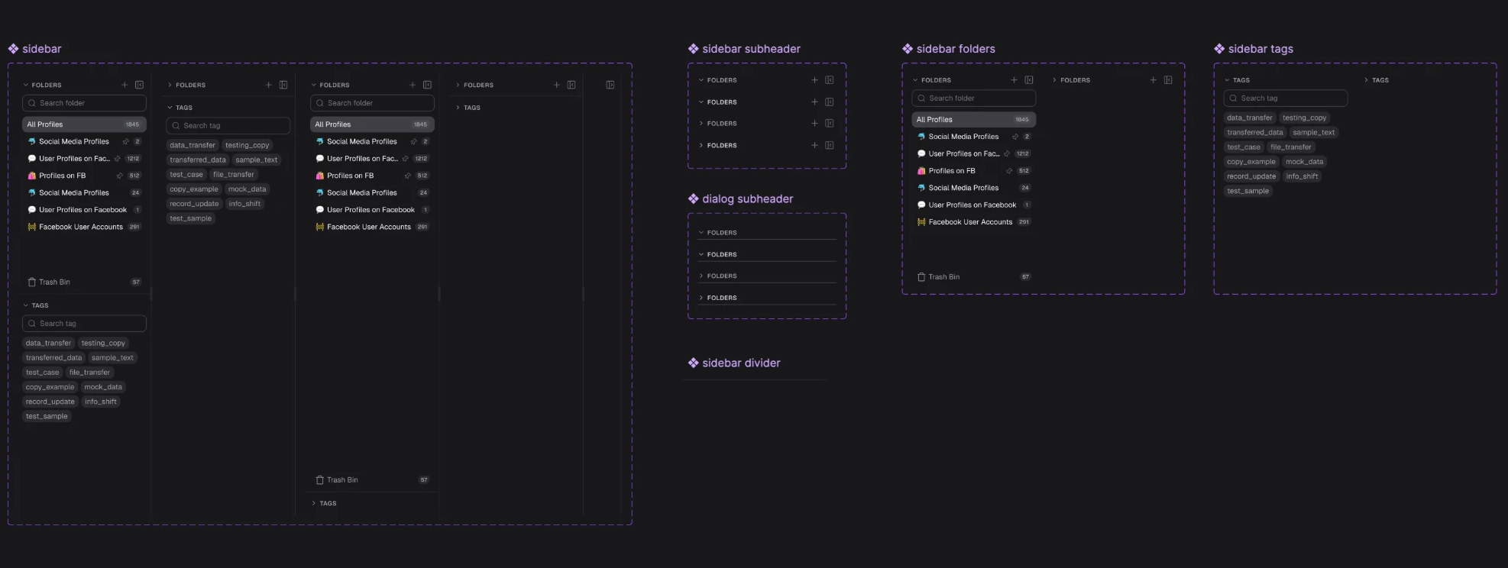Click plus icon in expanded FOLDERS header, sidebar folders
Screen dimensions: 1508x568
pyautogui.click(x=1014, y=80)
